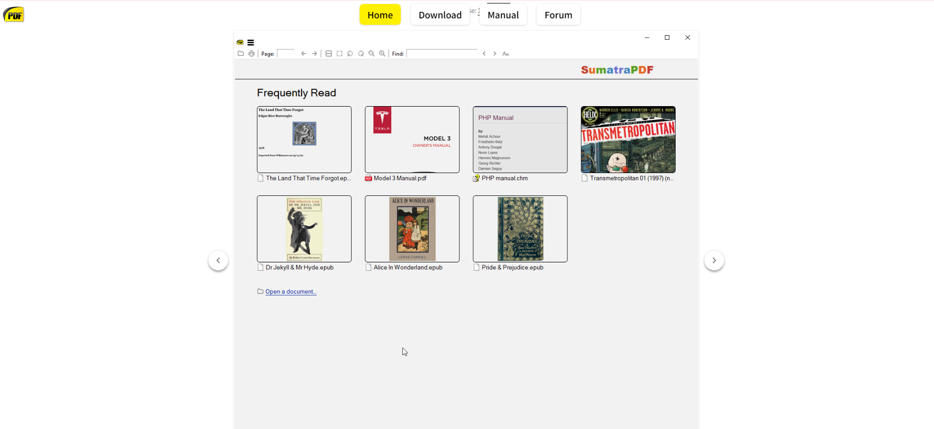Open the hamburger menu in SumatraPDF

pyautogui.click(x=250, y=43)
